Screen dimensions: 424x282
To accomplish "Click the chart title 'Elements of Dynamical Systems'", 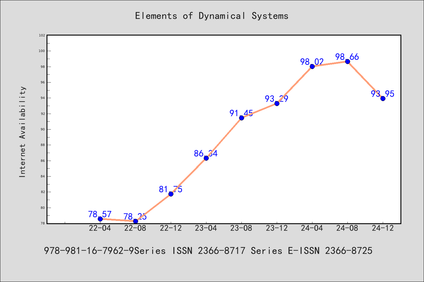I will 212,16.
